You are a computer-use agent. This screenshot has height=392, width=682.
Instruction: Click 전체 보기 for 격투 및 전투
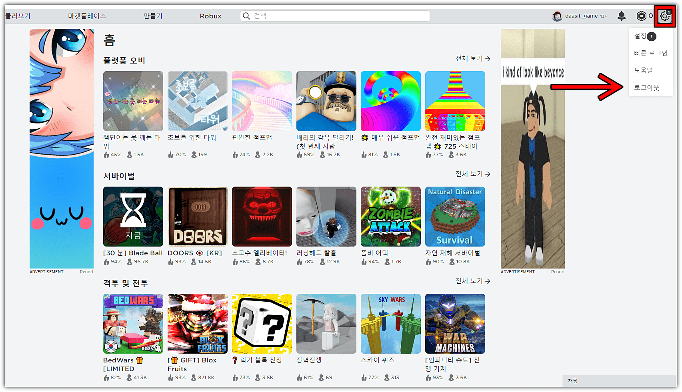[x=473, y=281]
